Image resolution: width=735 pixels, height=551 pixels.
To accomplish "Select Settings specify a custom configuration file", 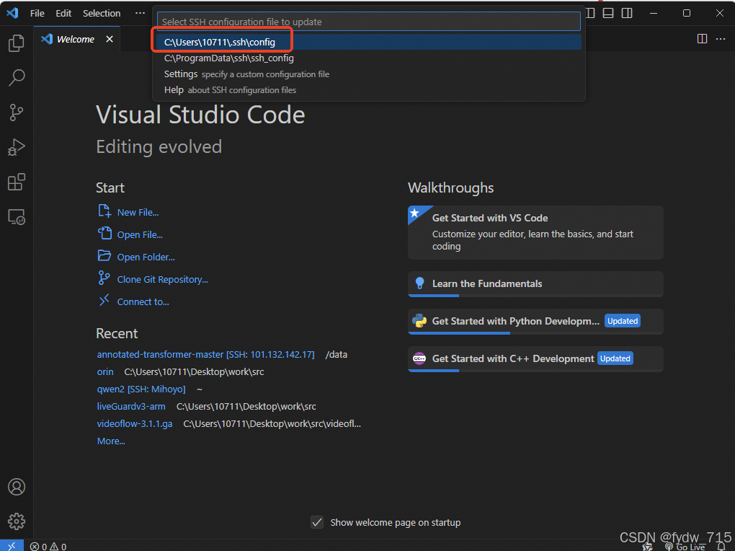I will pos(369,74).
